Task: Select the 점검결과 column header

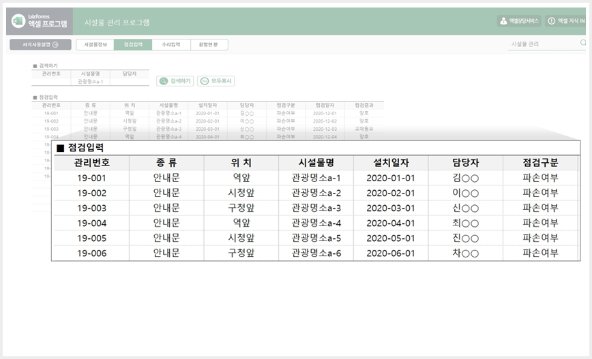Action: 364,105
